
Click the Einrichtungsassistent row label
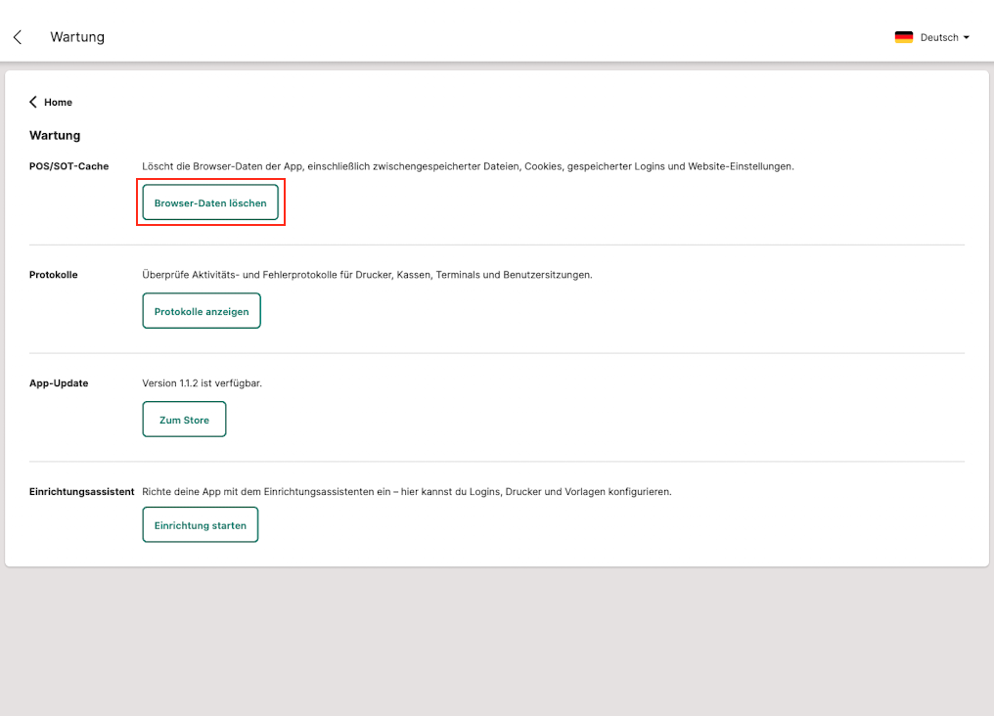[x=82, y=492]
